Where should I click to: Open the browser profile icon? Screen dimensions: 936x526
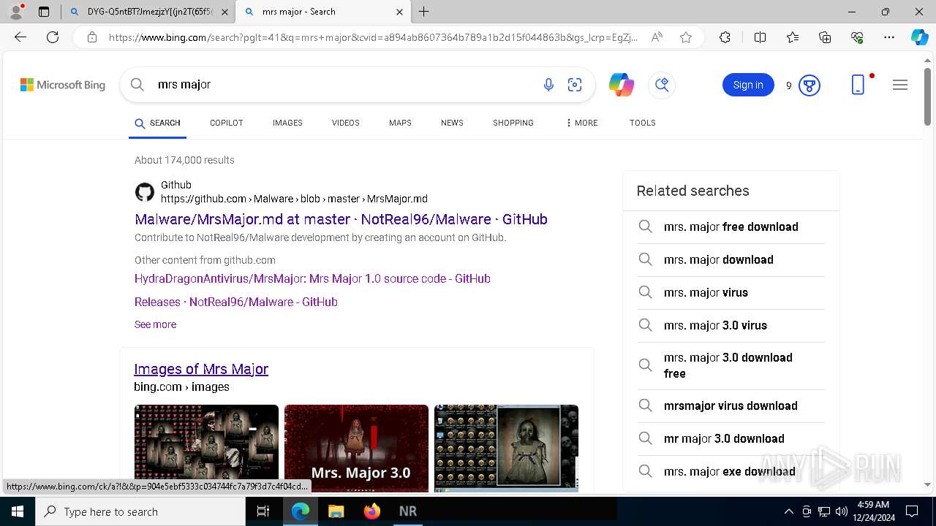(16, 12)
